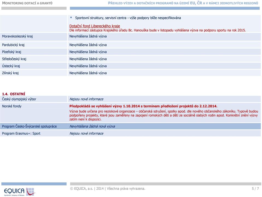Click the bold line 'Předpokládá se vyhlášení výzvy 1.10.2014'
The width and height of the screenshot is (262, 197).
coord(143,106)
